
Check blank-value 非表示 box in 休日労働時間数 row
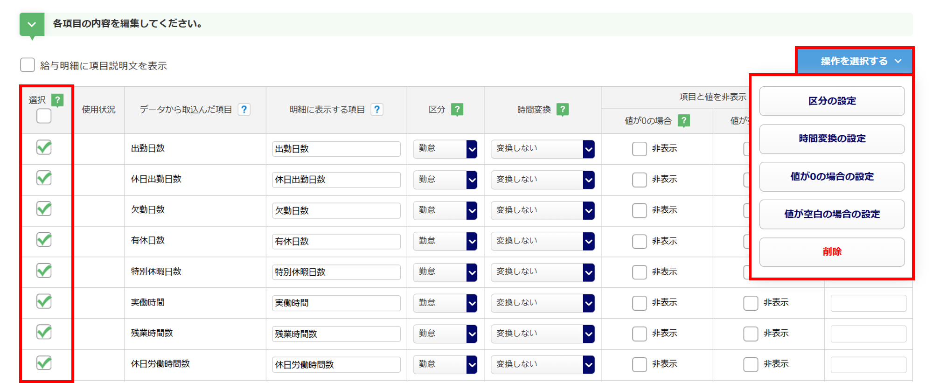click(x=751, y=364)
